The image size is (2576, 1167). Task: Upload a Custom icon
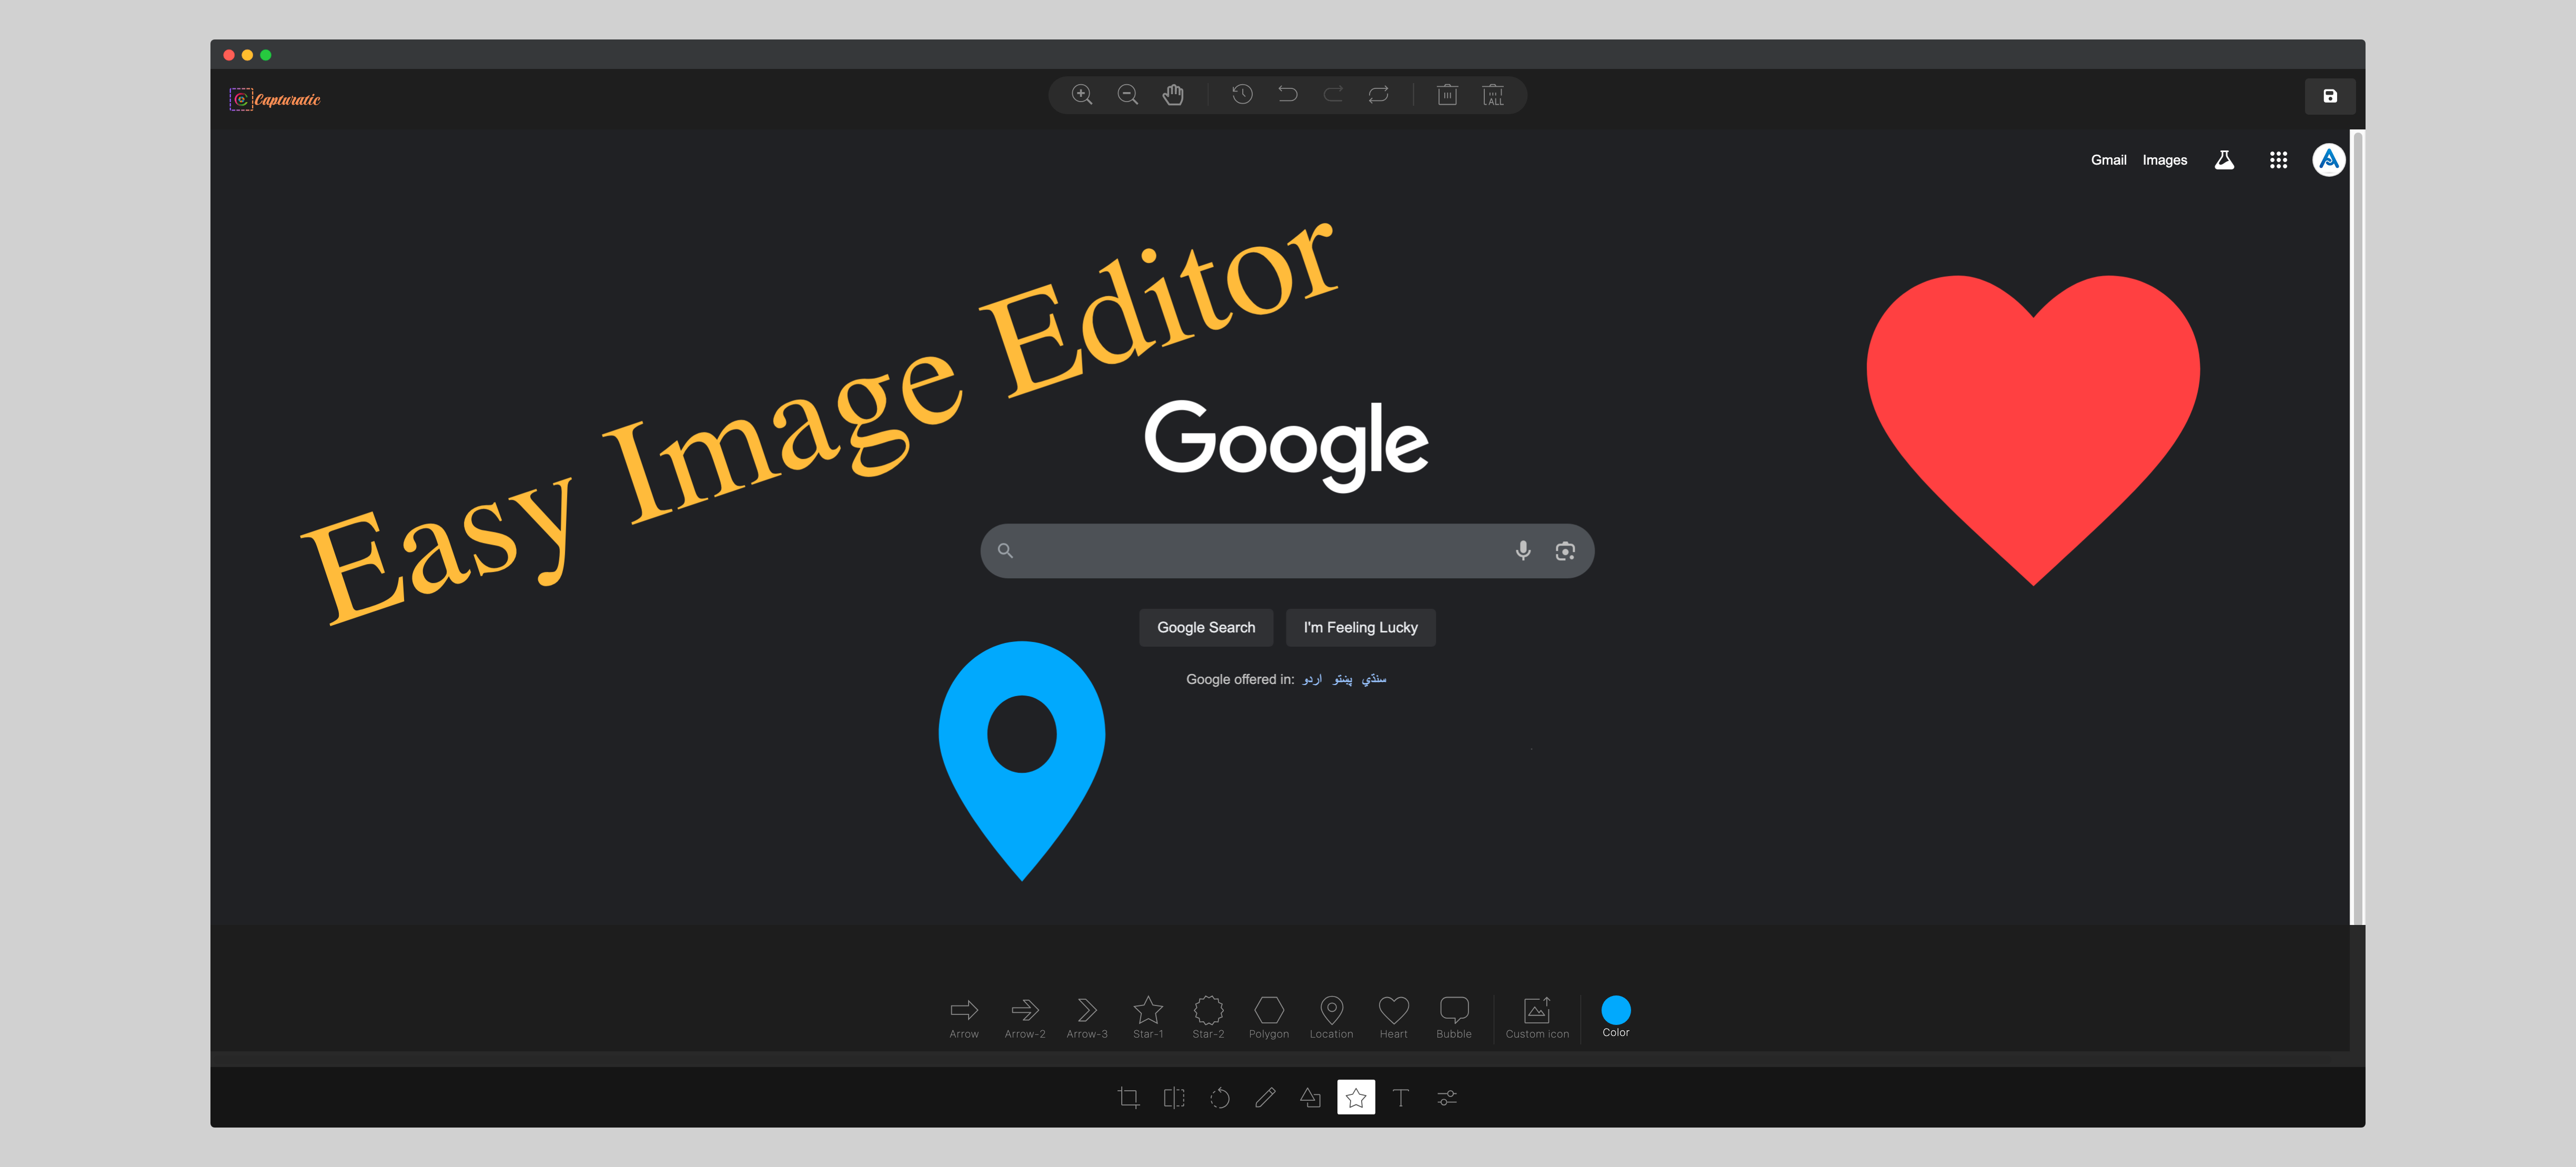pos(1537,1017)
